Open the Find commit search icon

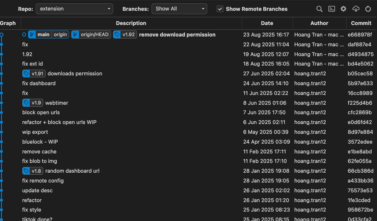[x=319, y=9]
